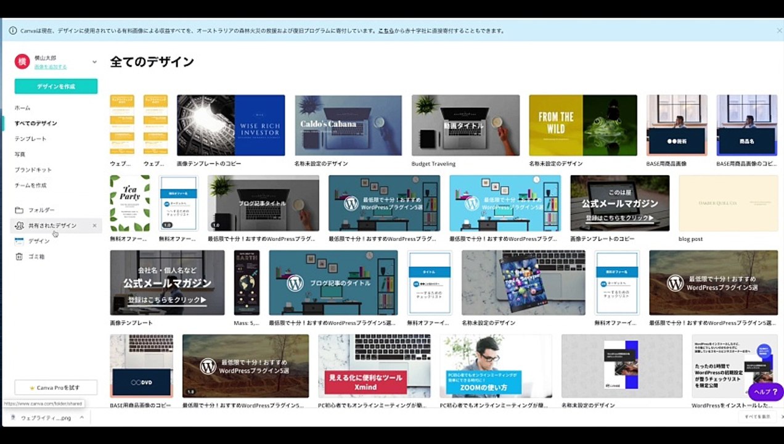Open the 画像テンプレート mail magazine thumbnail
Image resolution: width=784 pixels, height=444 pixels.
(167, 283)
